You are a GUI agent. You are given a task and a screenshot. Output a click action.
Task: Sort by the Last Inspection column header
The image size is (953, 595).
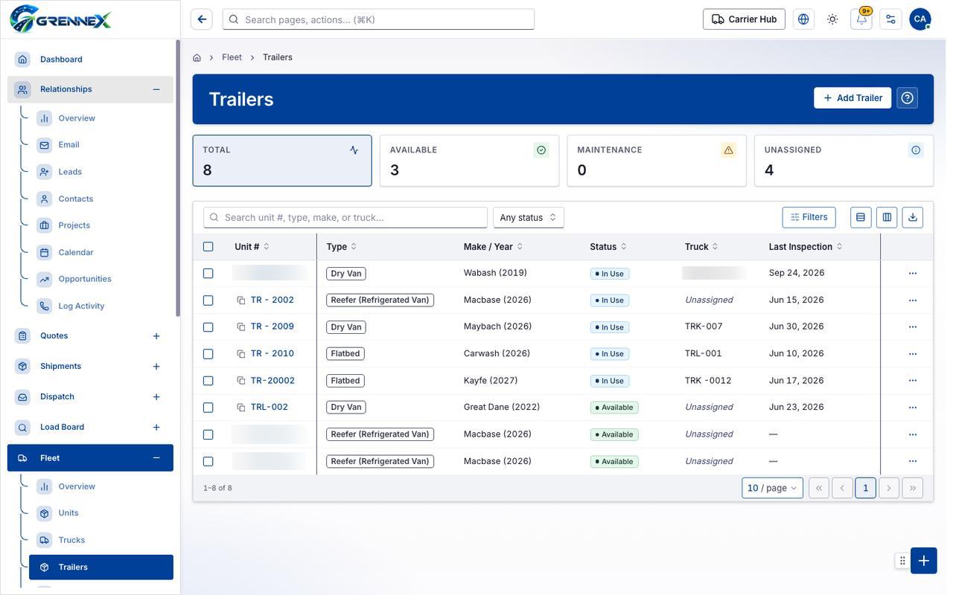point(806,247)
